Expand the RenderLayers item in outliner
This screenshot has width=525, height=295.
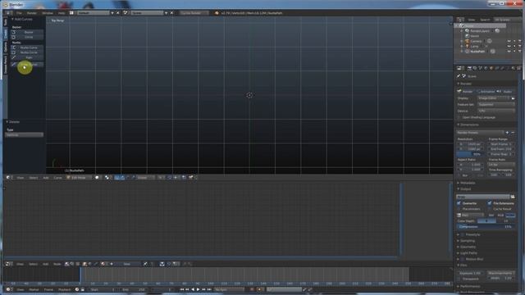coord(462,31)
